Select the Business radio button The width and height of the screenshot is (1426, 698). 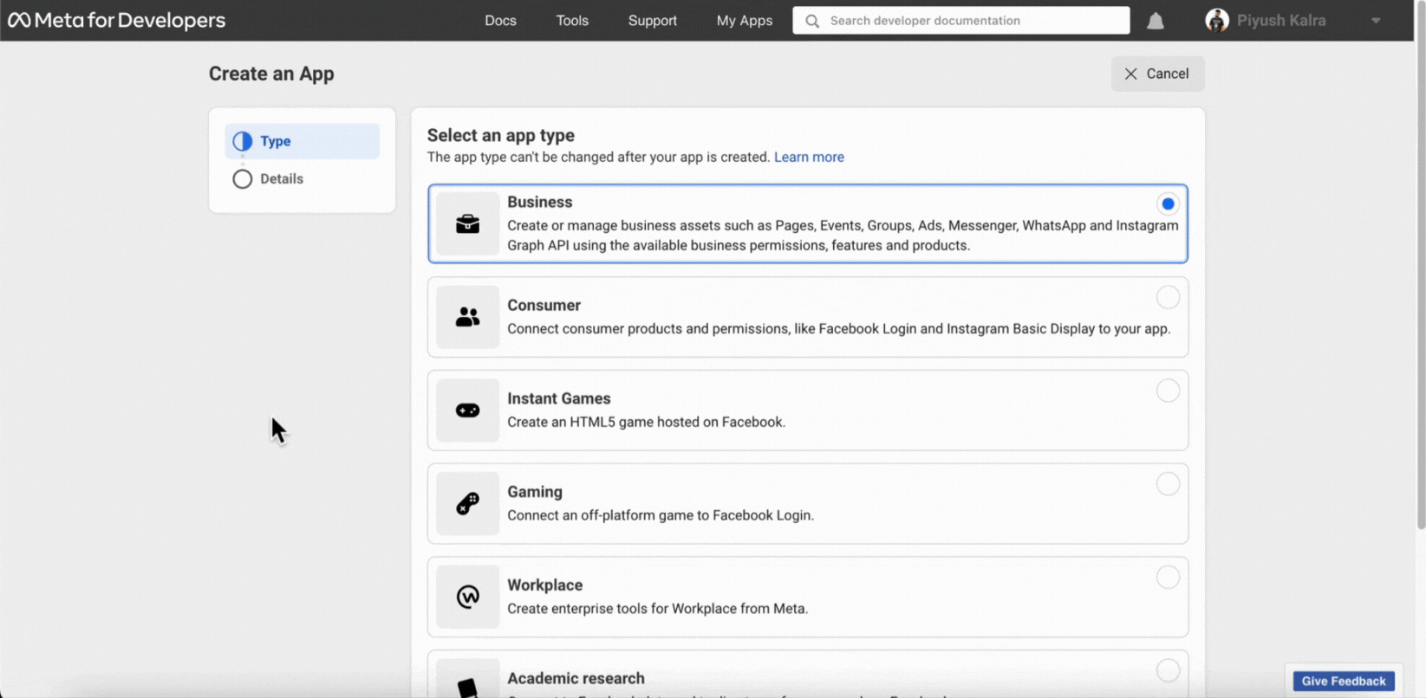pyautogui.click(x=1168, y=204)
